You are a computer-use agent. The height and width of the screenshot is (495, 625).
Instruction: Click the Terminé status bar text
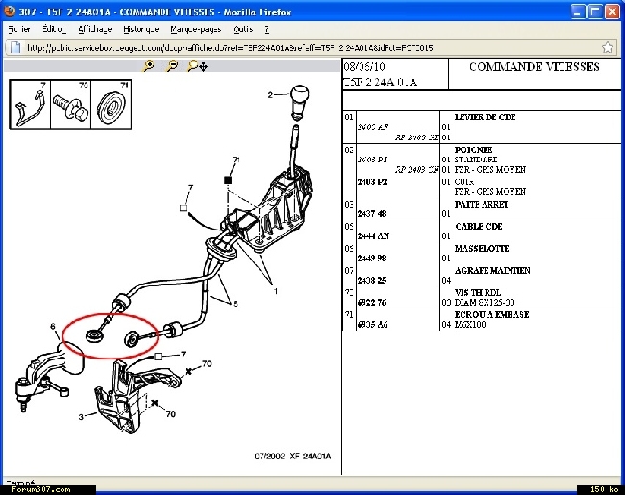(x=21, y=483)
